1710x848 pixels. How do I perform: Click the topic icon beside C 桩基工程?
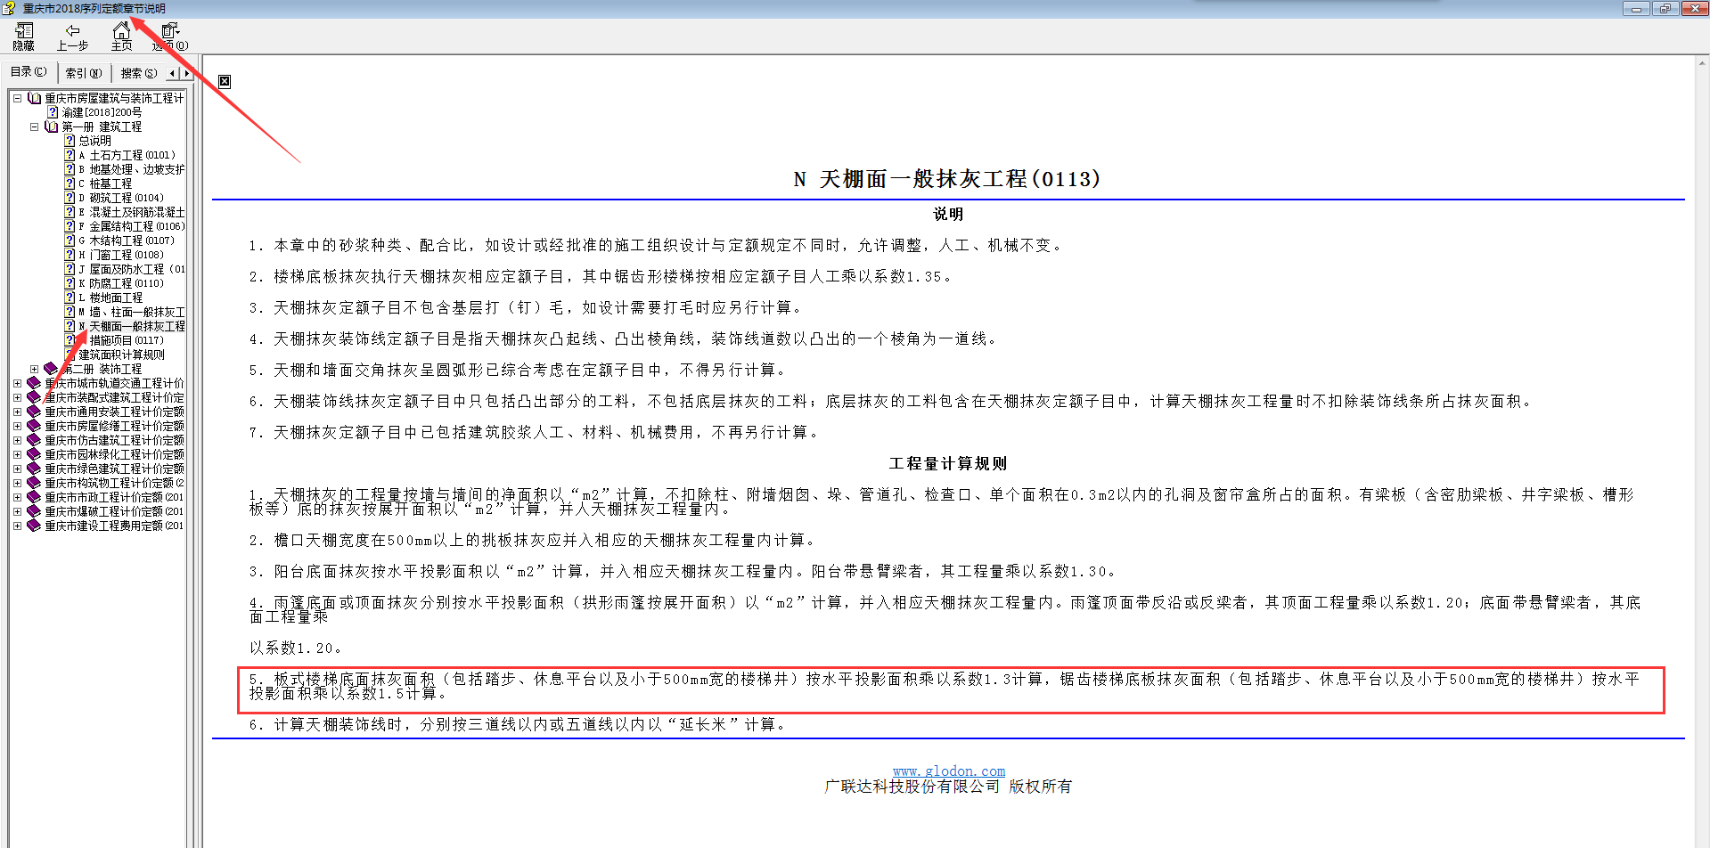[70, 183]
